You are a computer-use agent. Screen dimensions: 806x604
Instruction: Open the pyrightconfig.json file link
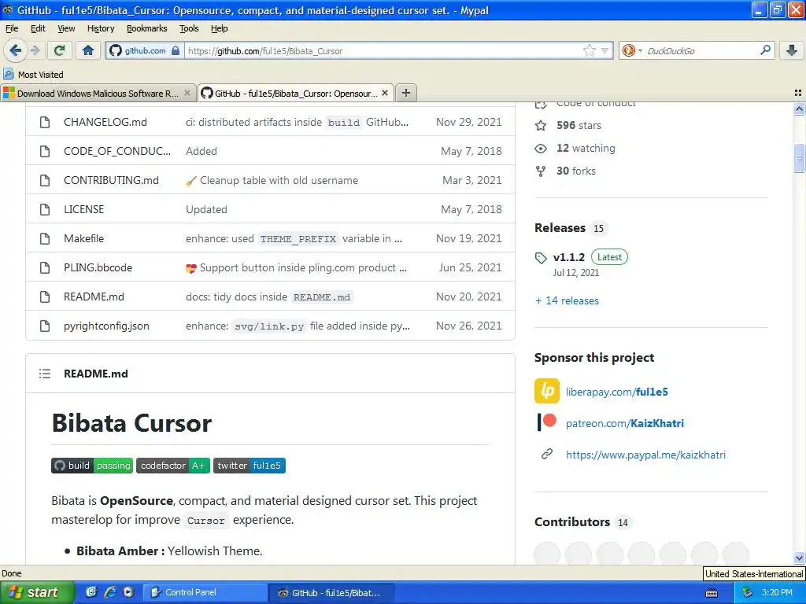(106, 326)
